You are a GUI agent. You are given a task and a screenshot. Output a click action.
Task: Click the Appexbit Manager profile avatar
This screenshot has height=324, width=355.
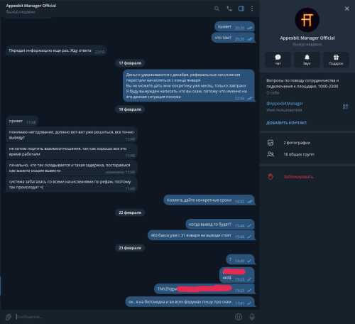[x=307, y=20]
